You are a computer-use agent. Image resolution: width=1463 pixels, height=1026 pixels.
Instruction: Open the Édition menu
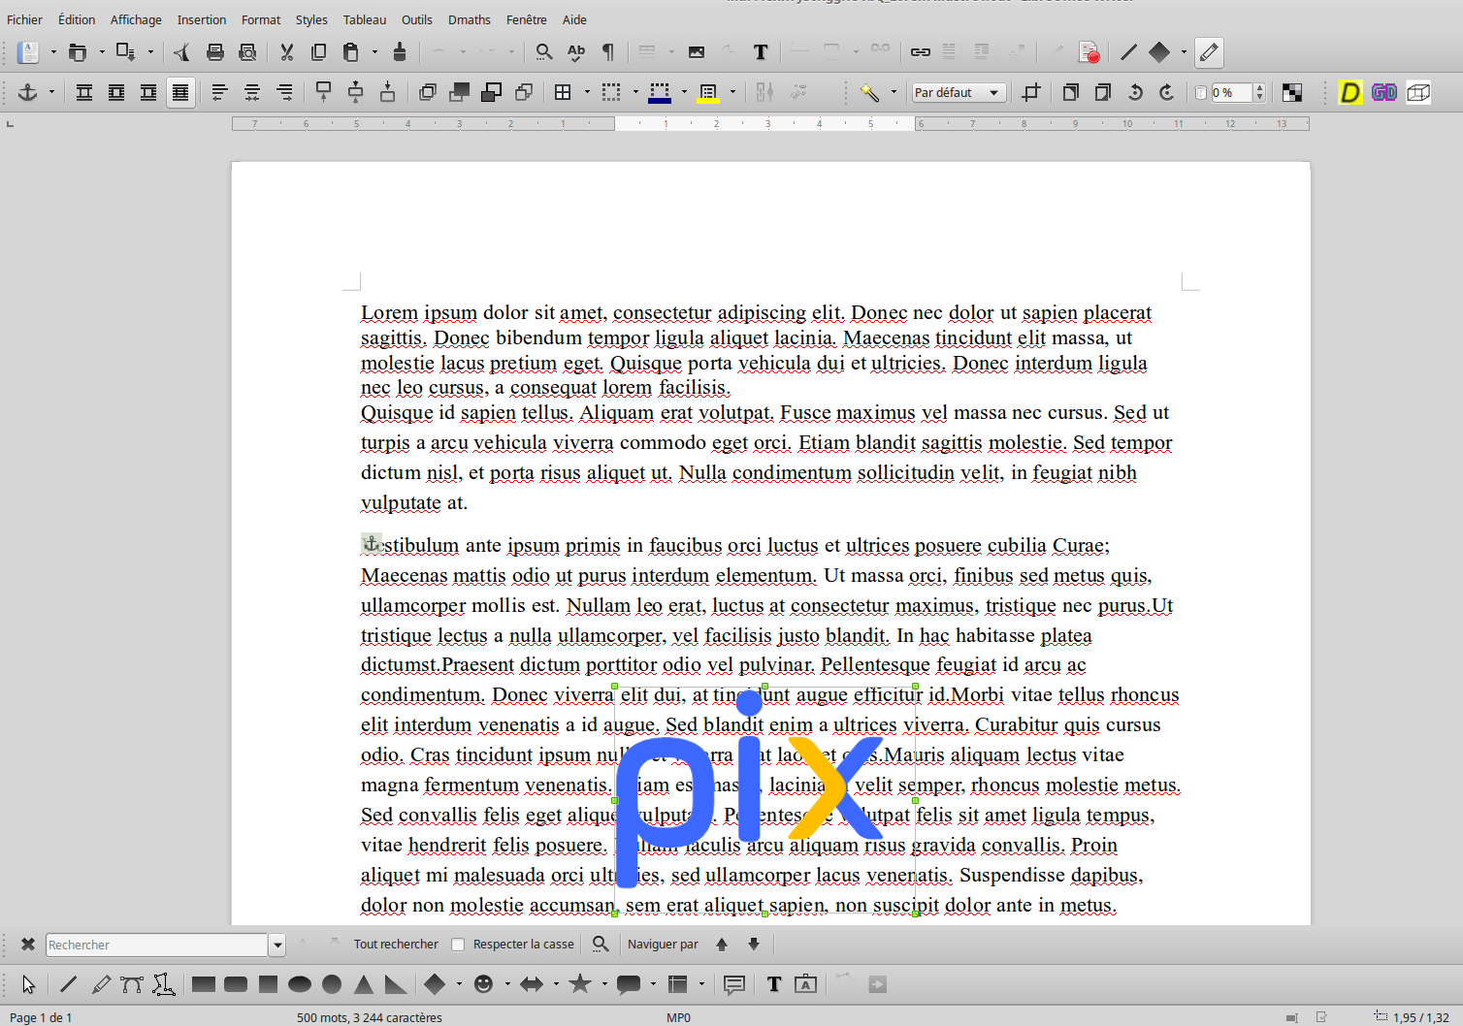[77, 19]
